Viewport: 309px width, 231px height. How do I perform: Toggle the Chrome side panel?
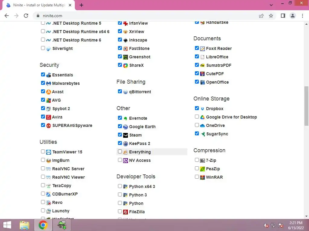283,16
